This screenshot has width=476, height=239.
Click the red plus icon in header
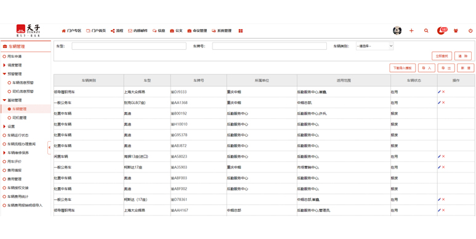click(x=411, y=31)
